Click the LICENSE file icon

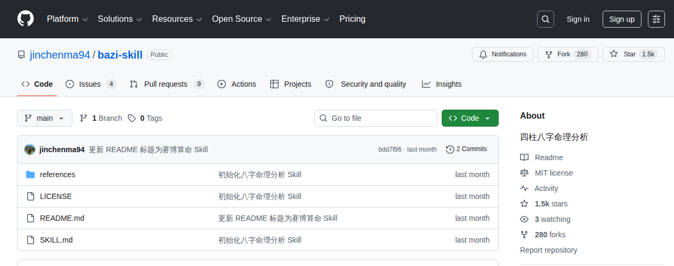(x=30, y=196)
